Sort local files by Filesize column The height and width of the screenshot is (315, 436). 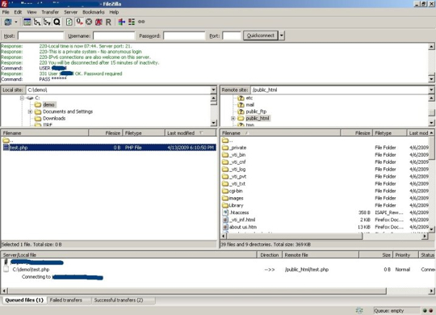coord(105,133)
